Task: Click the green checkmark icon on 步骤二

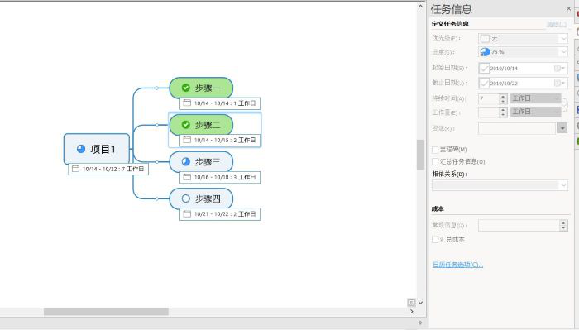Action: (186, 125)
